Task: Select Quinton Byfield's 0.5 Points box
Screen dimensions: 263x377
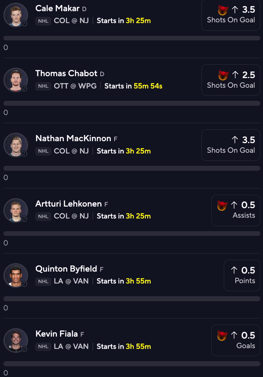Action: [x=242, y=275]
